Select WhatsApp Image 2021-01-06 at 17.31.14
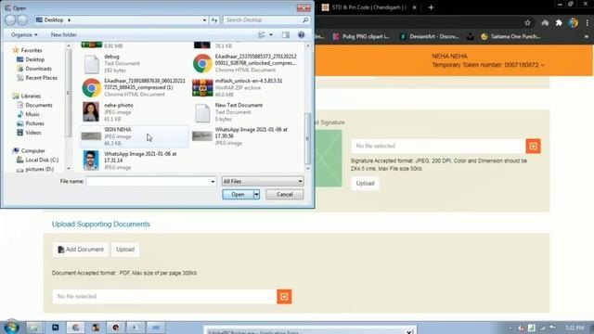The image size is (594, 334). 134,161
